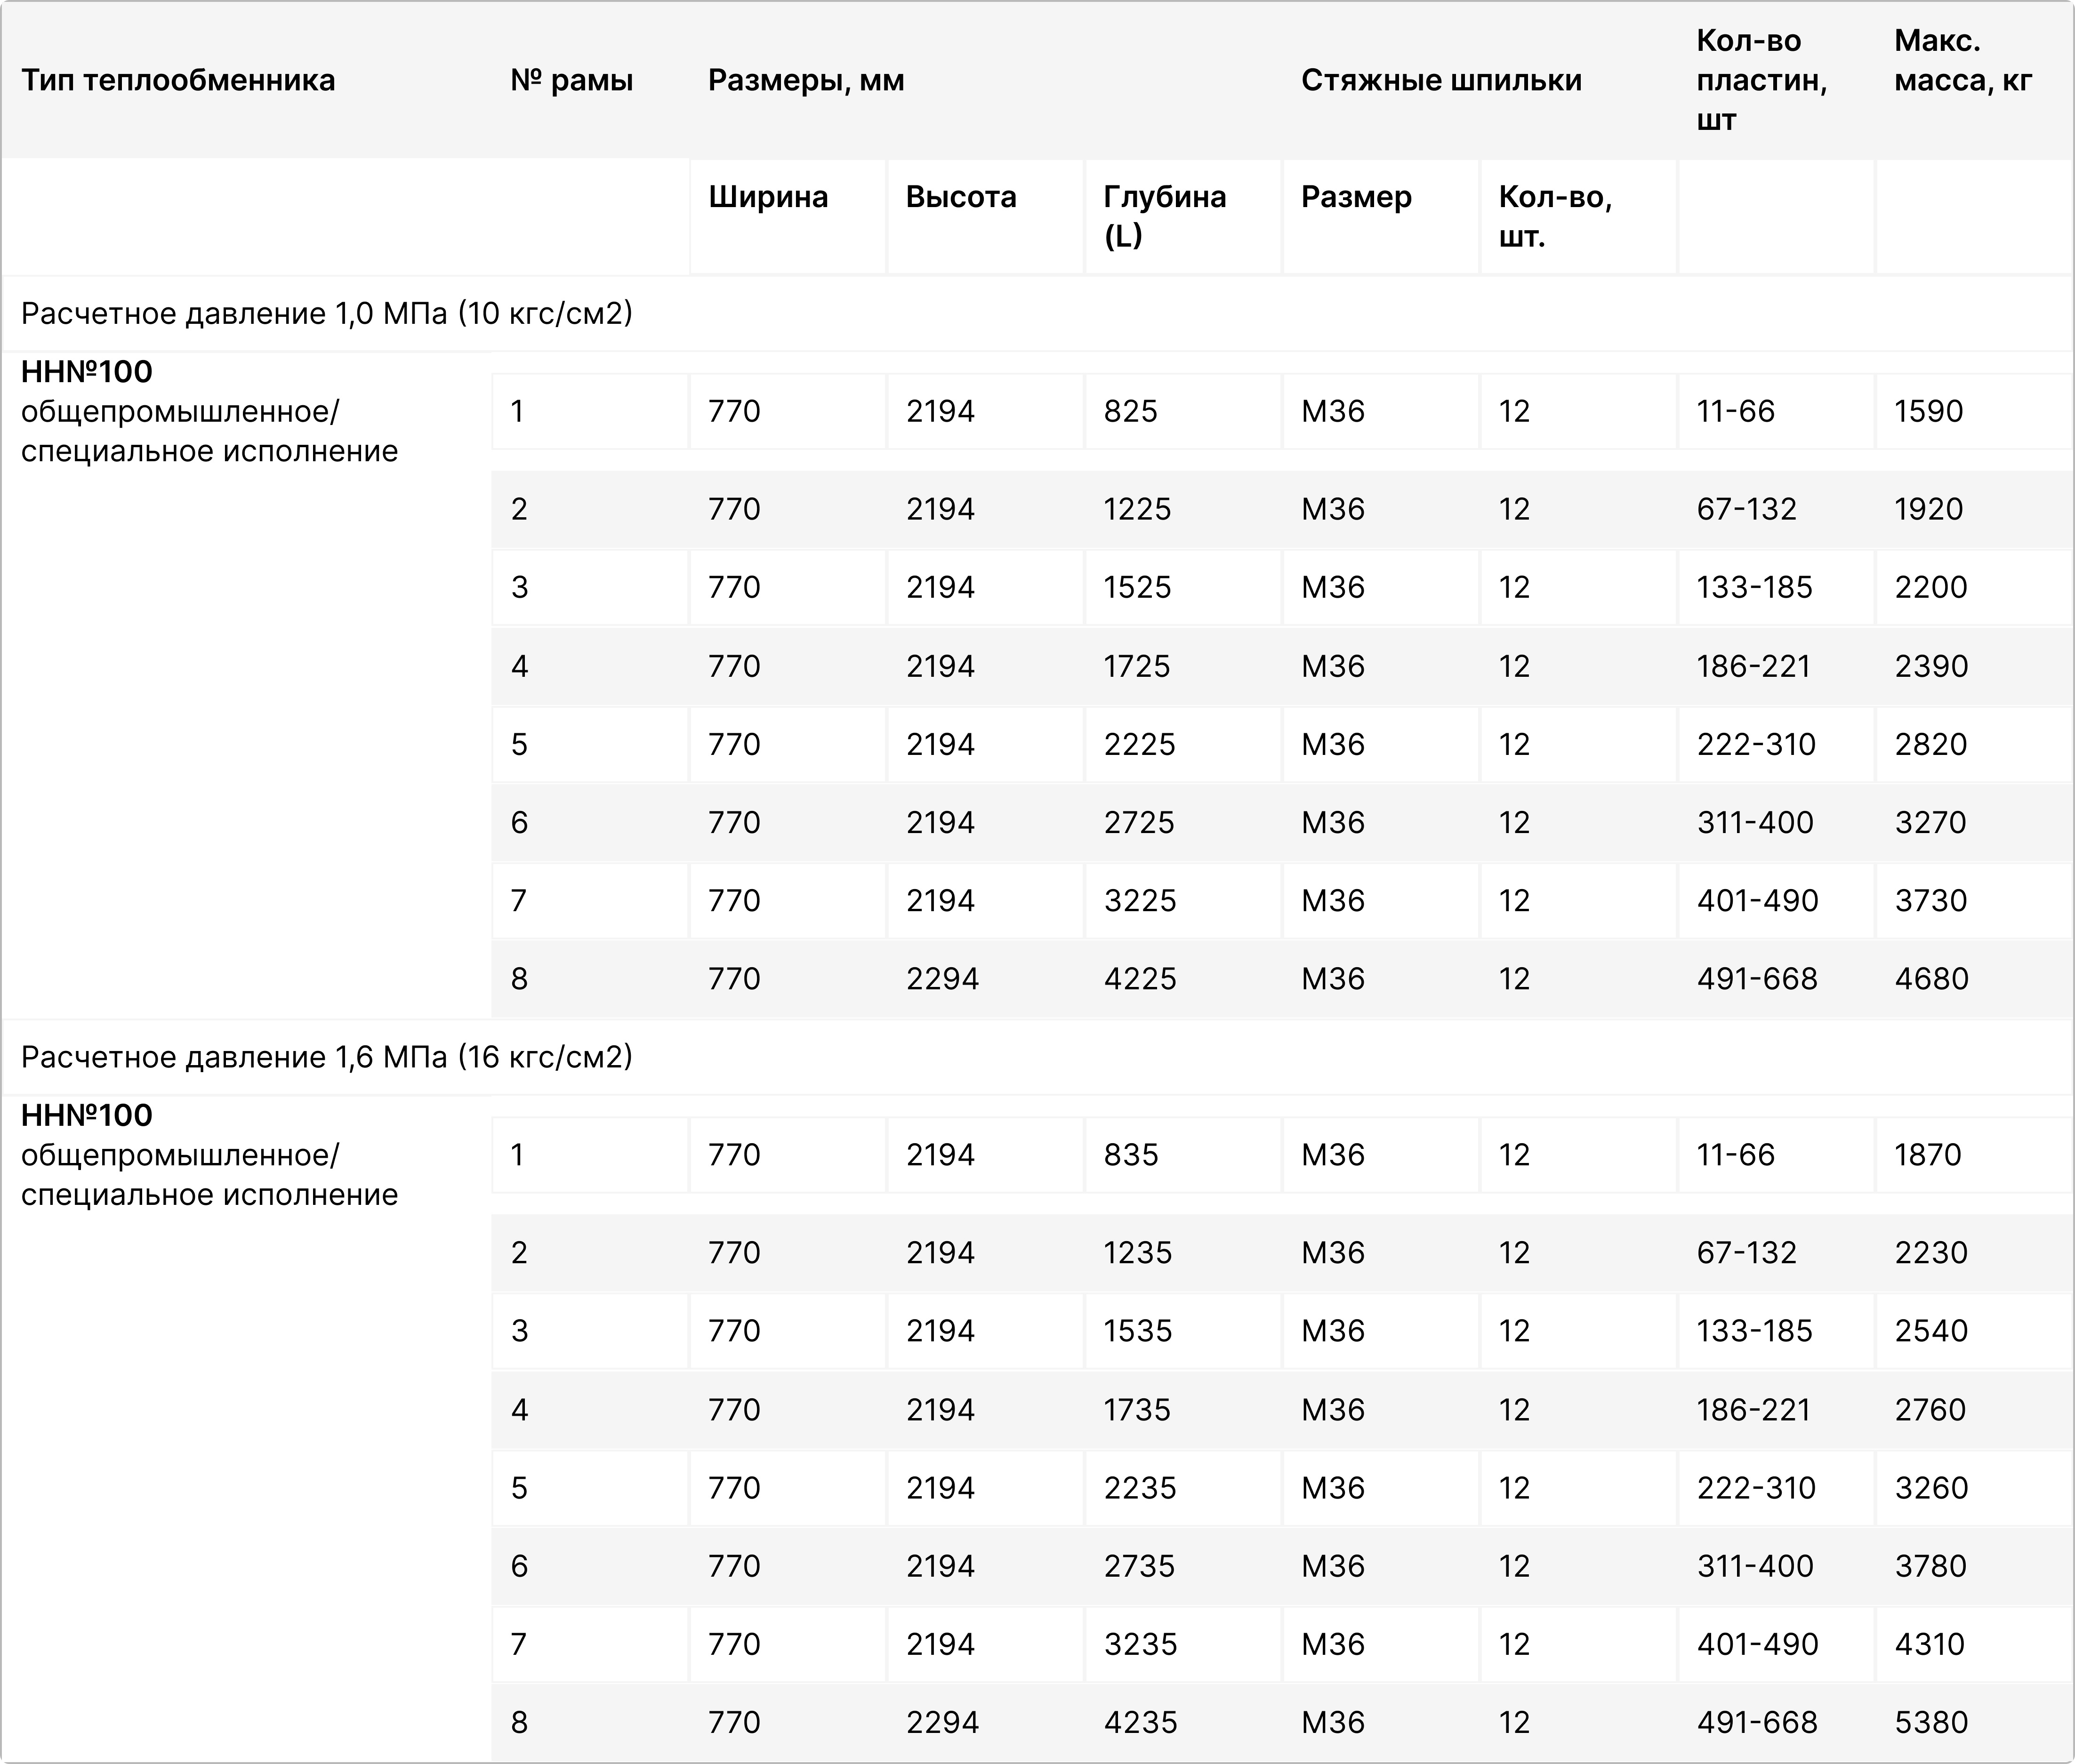Image resolution: width=2075 pixels, height=1764 pixels.
Task: Click the 'Ширина' subheader cell
Action: [768, 197]
